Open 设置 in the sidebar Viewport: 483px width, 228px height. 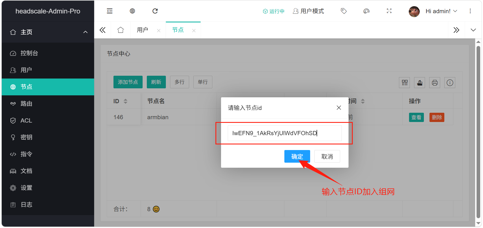click(x=48, y=188)
